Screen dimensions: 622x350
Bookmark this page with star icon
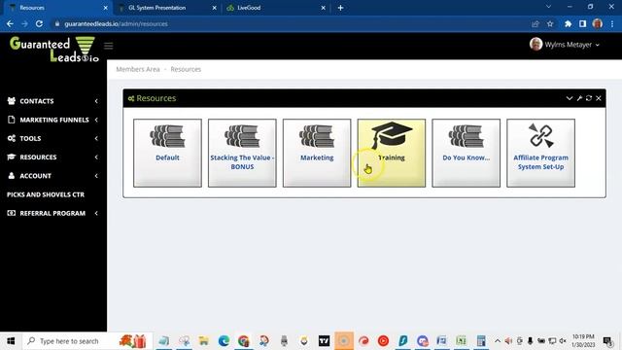[550, 23]
